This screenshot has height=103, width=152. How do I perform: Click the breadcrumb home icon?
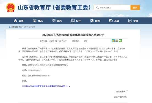10,27
